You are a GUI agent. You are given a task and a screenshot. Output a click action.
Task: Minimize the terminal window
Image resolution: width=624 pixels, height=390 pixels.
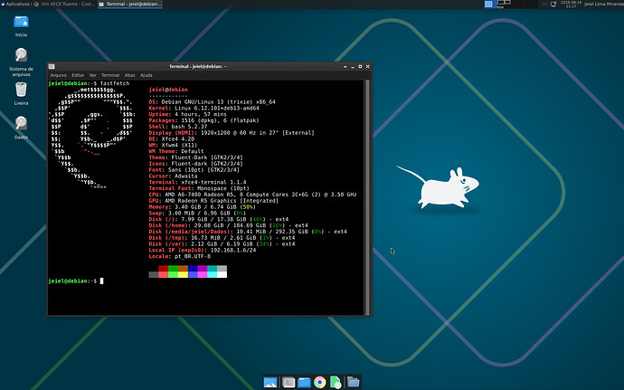353,67
